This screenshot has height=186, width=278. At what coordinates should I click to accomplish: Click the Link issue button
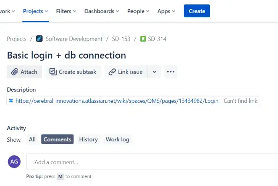pyautogui.click(x=126, y=72)
